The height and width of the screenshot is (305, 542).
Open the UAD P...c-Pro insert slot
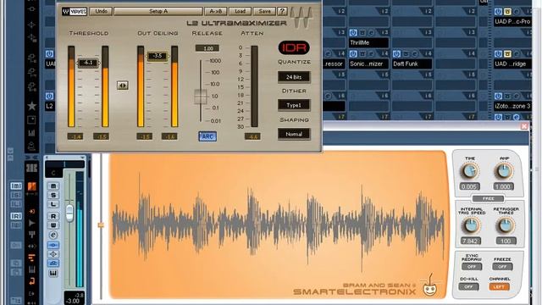pyautogui.click(x=512, y=21)
